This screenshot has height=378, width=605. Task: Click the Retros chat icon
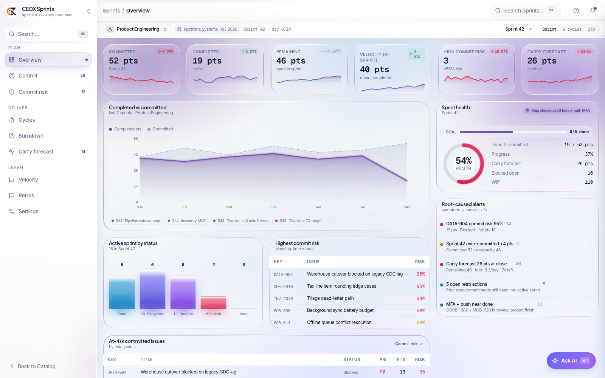tap(12, 195)
